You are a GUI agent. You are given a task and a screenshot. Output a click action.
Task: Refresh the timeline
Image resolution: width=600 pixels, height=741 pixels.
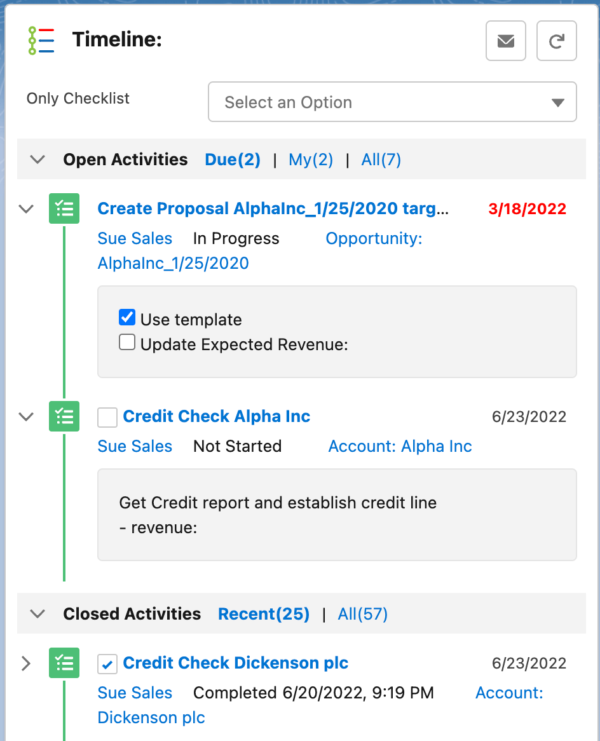556,41
